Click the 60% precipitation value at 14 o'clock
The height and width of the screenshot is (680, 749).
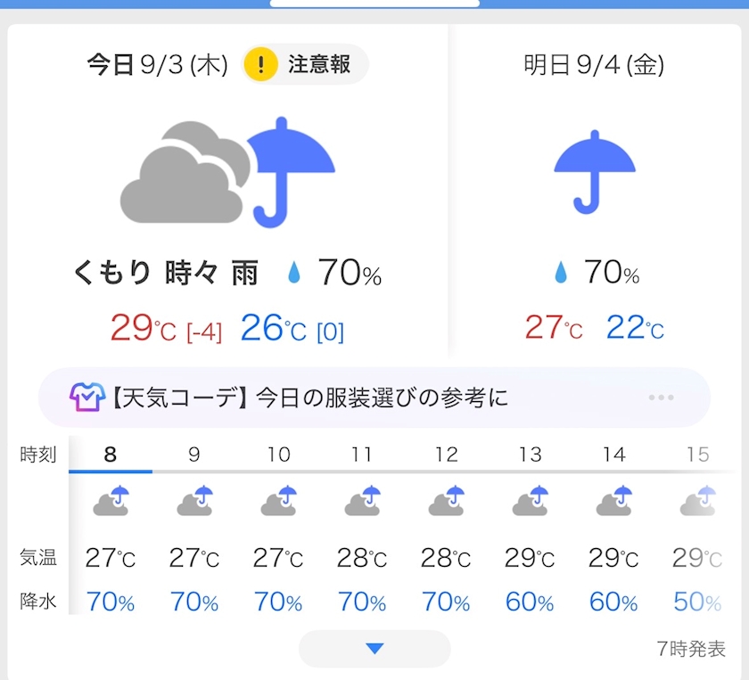point(613,602)
